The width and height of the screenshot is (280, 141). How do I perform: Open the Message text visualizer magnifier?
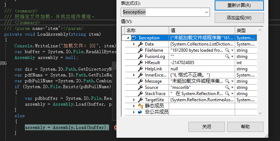click(227, 81)
